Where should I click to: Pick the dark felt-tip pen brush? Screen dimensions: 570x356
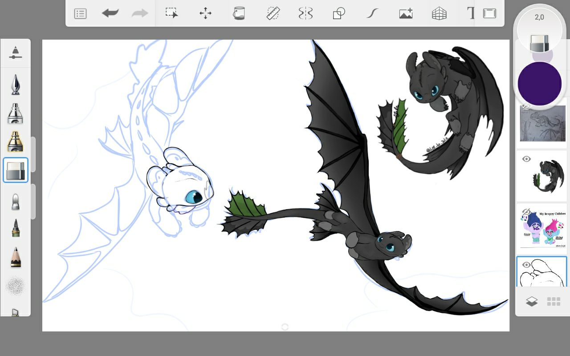(16, 228)
